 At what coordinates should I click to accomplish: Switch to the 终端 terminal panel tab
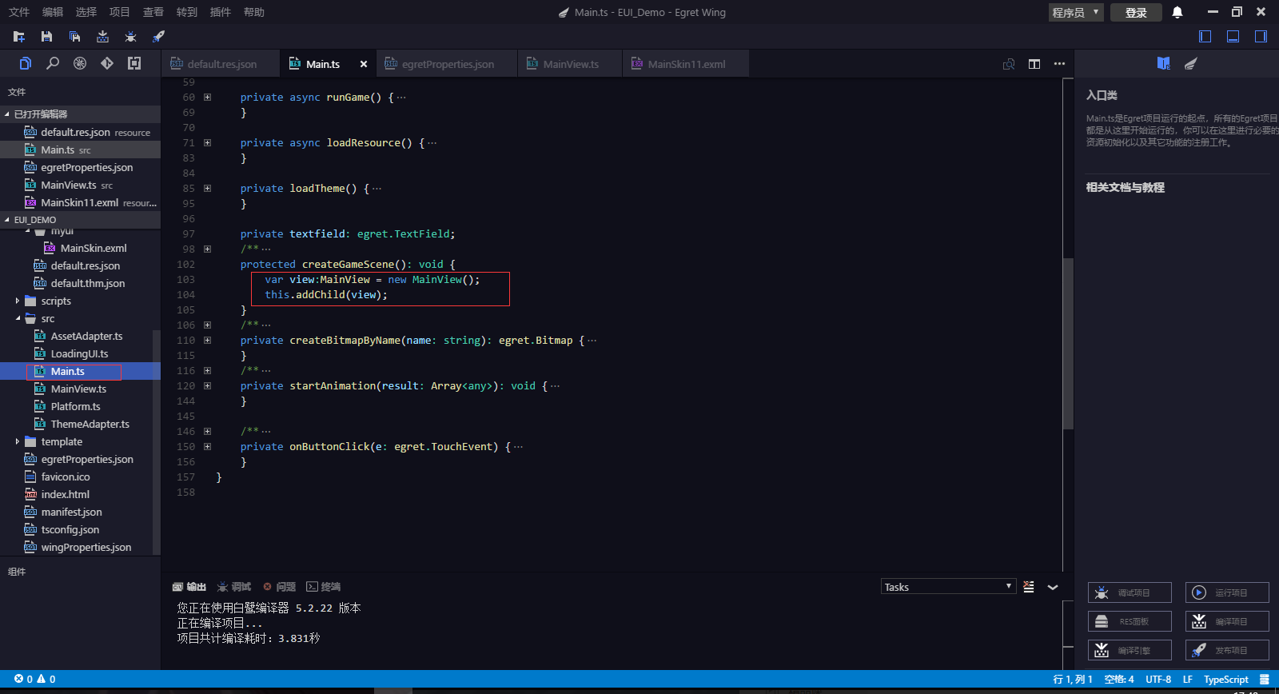pos(324,587)
